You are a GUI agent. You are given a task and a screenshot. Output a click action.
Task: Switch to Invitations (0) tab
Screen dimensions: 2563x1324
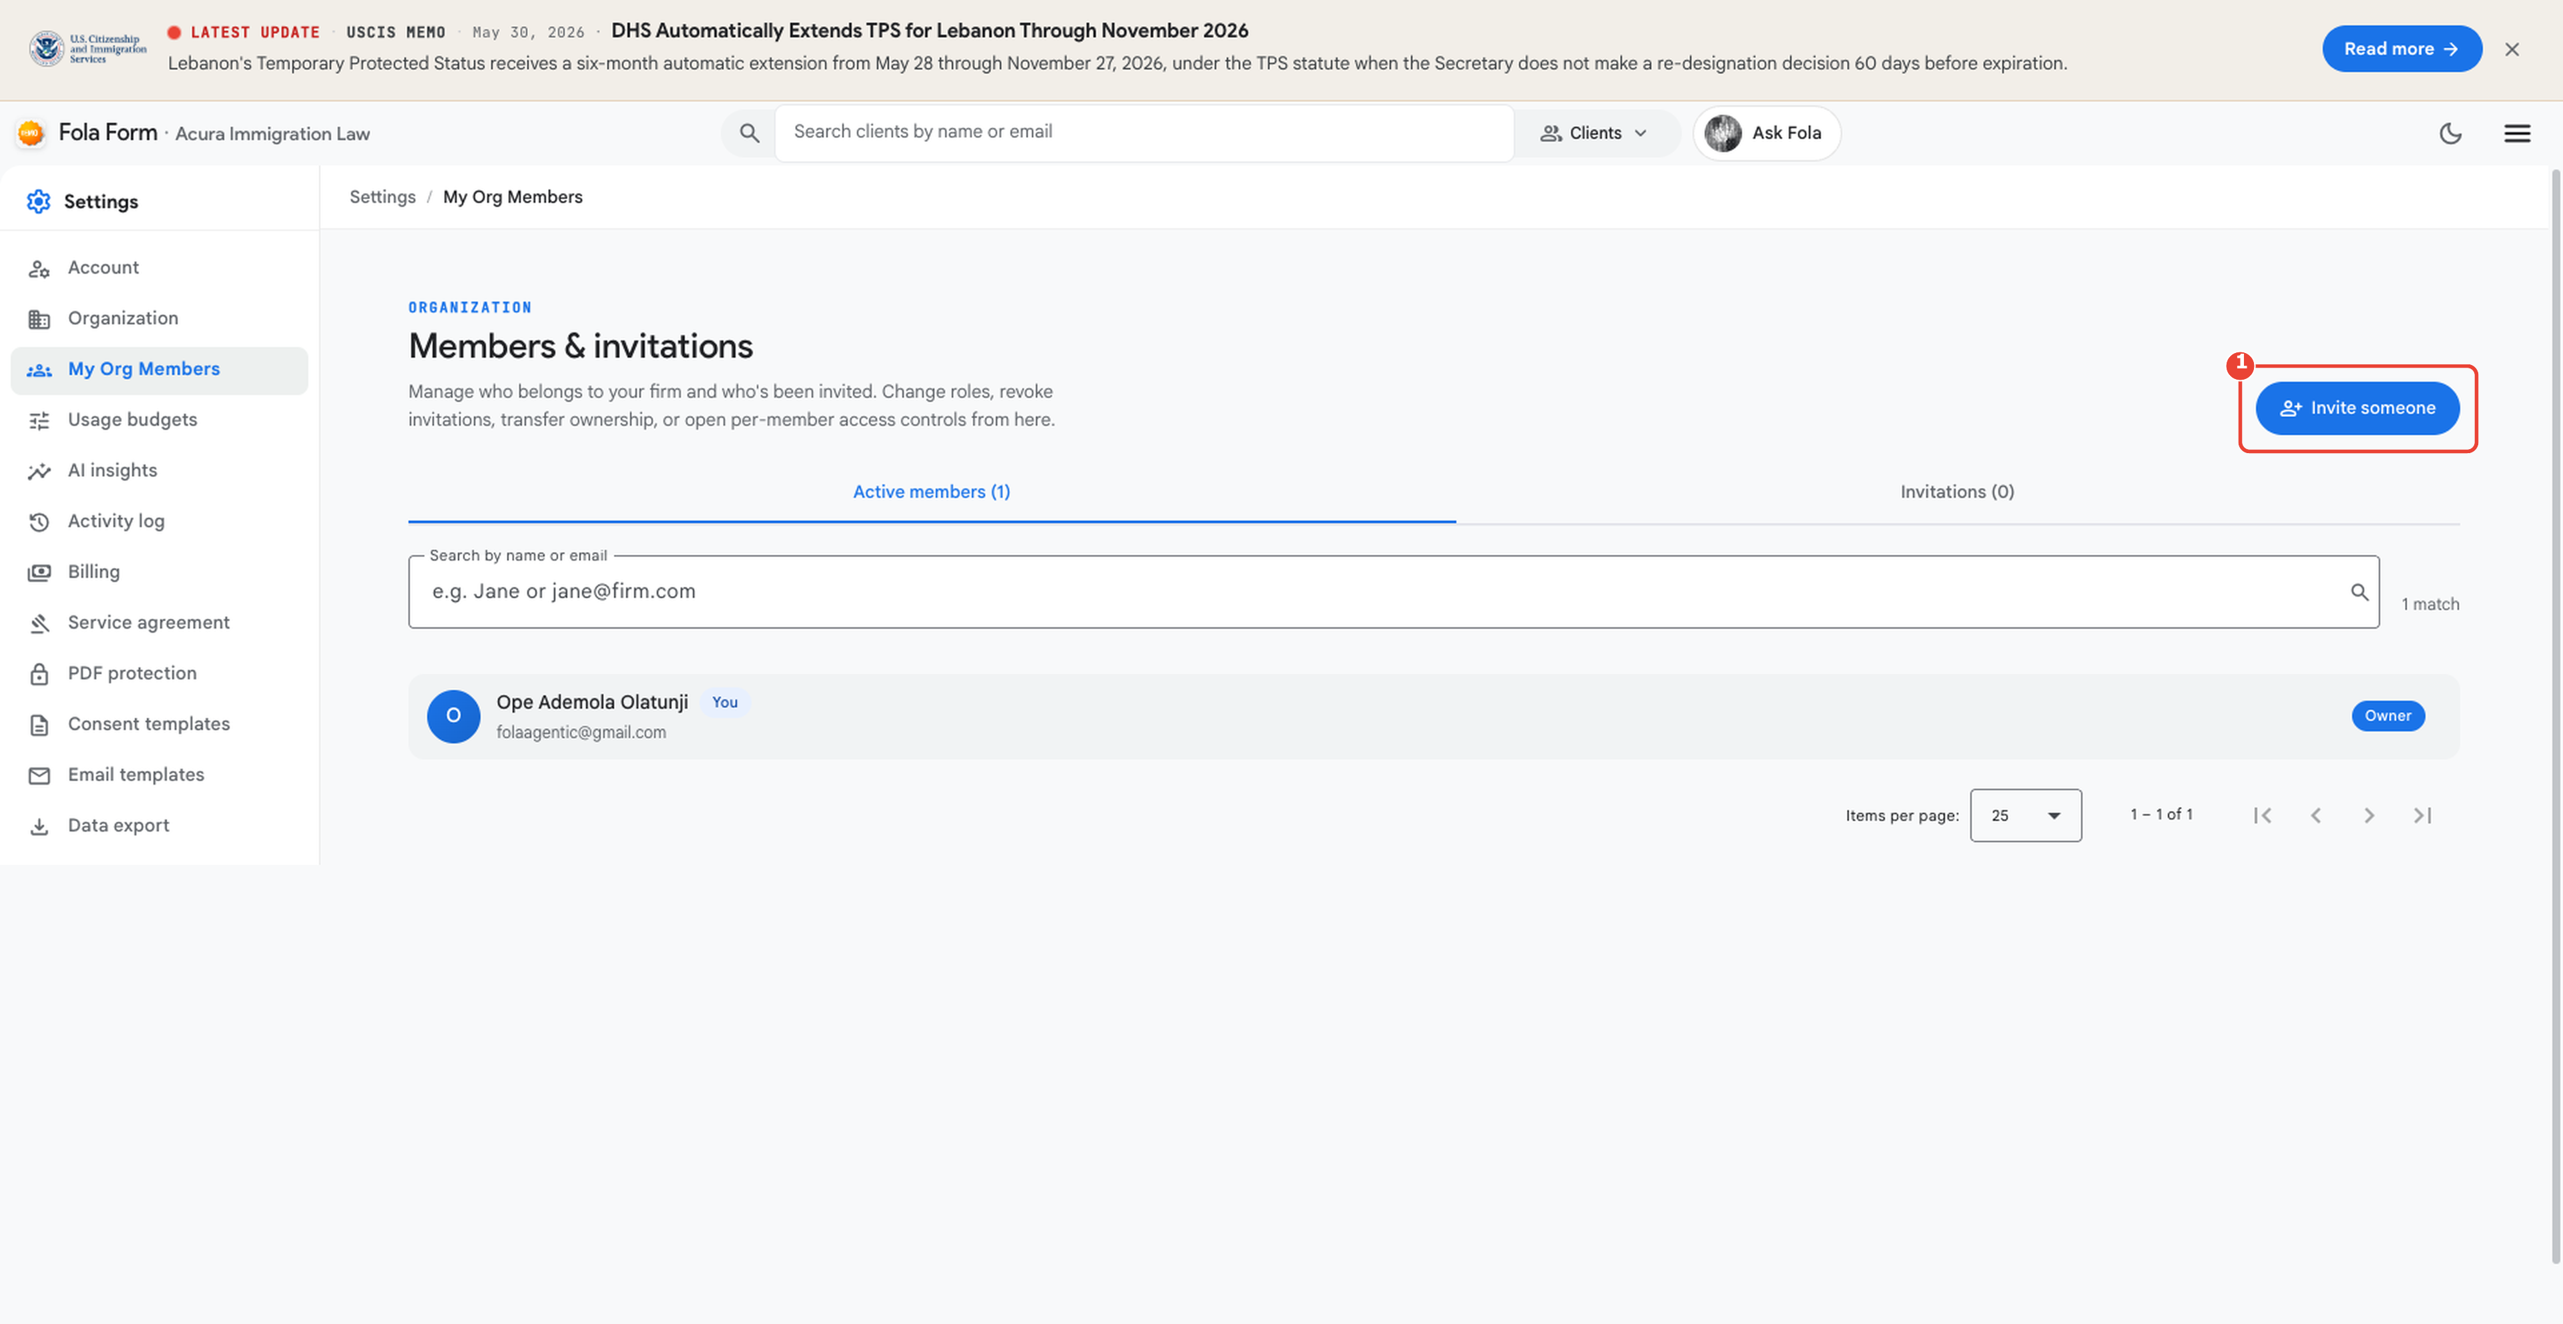click(x=1957, y=491)
